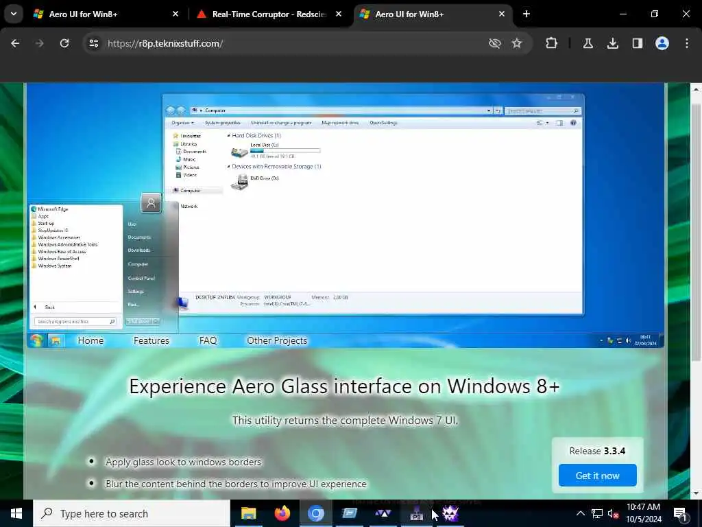The width and height of the screenshot is (702, 527).
Task: Click the muted volume tray icon
Action: (x=613, y=513)
